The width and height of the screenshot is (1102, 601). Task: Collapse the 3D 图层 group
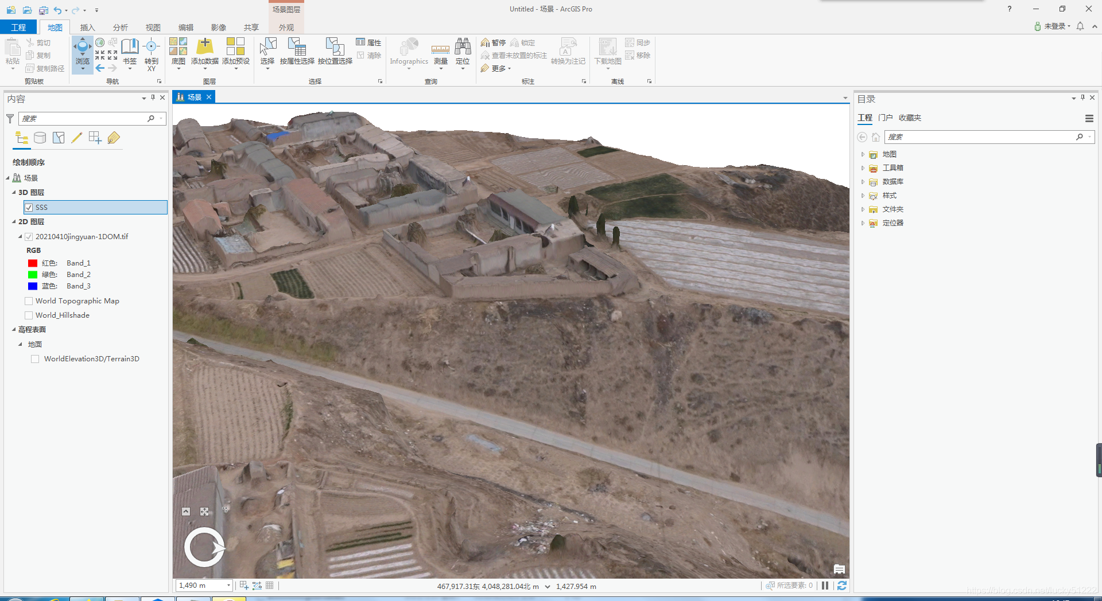pyautogui.click(x=14, y=193)
